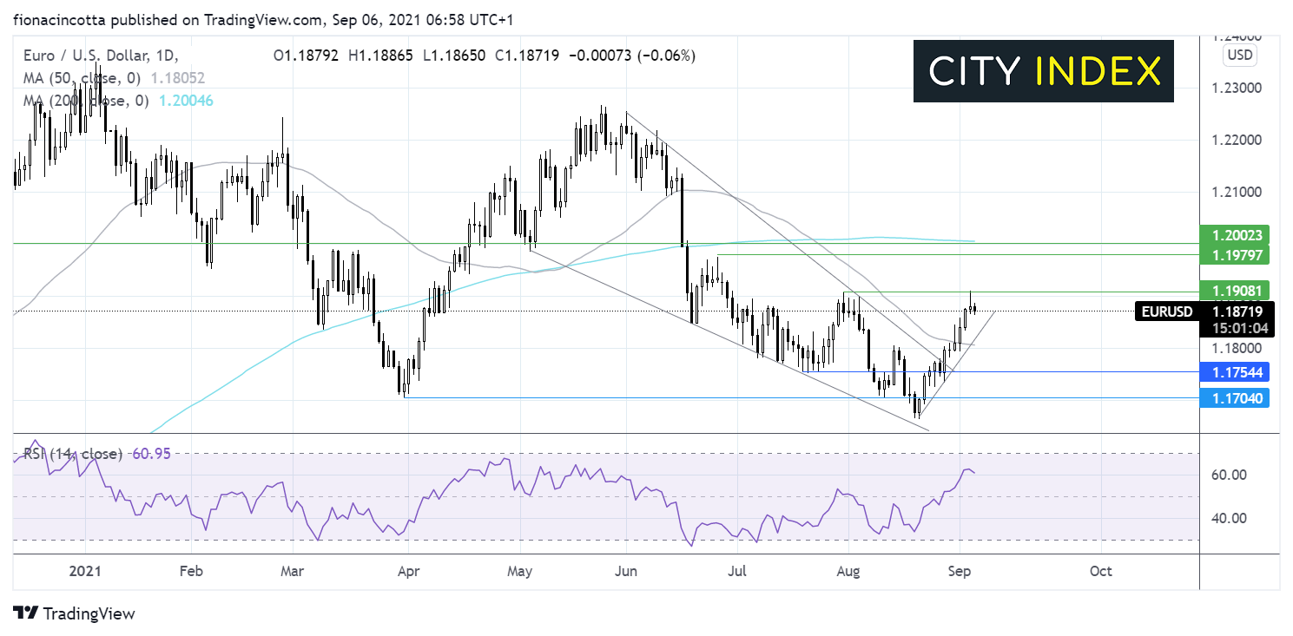This screenshot has width=1293, height=636.
Task: Select the green 1.19797 price label
Action: [x=1234, y=254]
